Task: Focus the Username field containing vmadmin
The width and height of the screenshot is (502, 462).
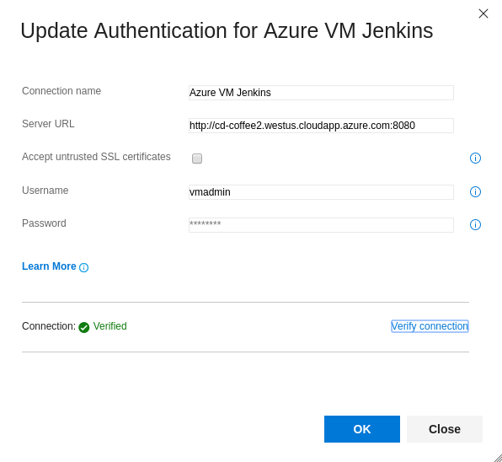Action: pyautogui.click(x=321, y=192)
